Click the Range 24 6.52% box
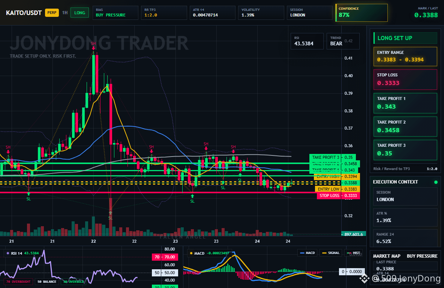The height and width of the screenshot is (288, 444). 405,238
